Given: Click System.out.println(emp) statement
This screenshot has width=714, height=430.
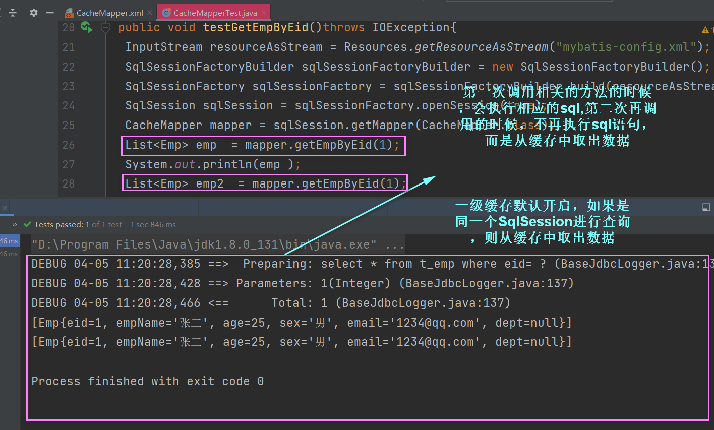Looking at the screenshot, I should [213, 164].
